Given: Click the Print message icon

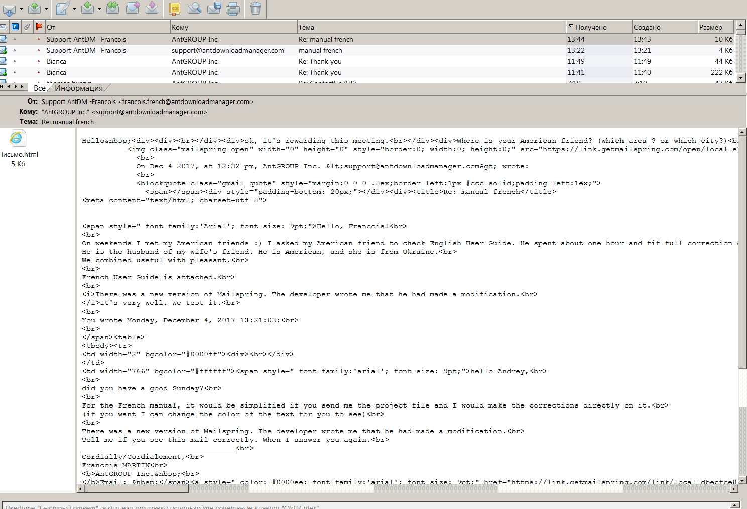Looking at the screenshot, I should coord(232,9).
